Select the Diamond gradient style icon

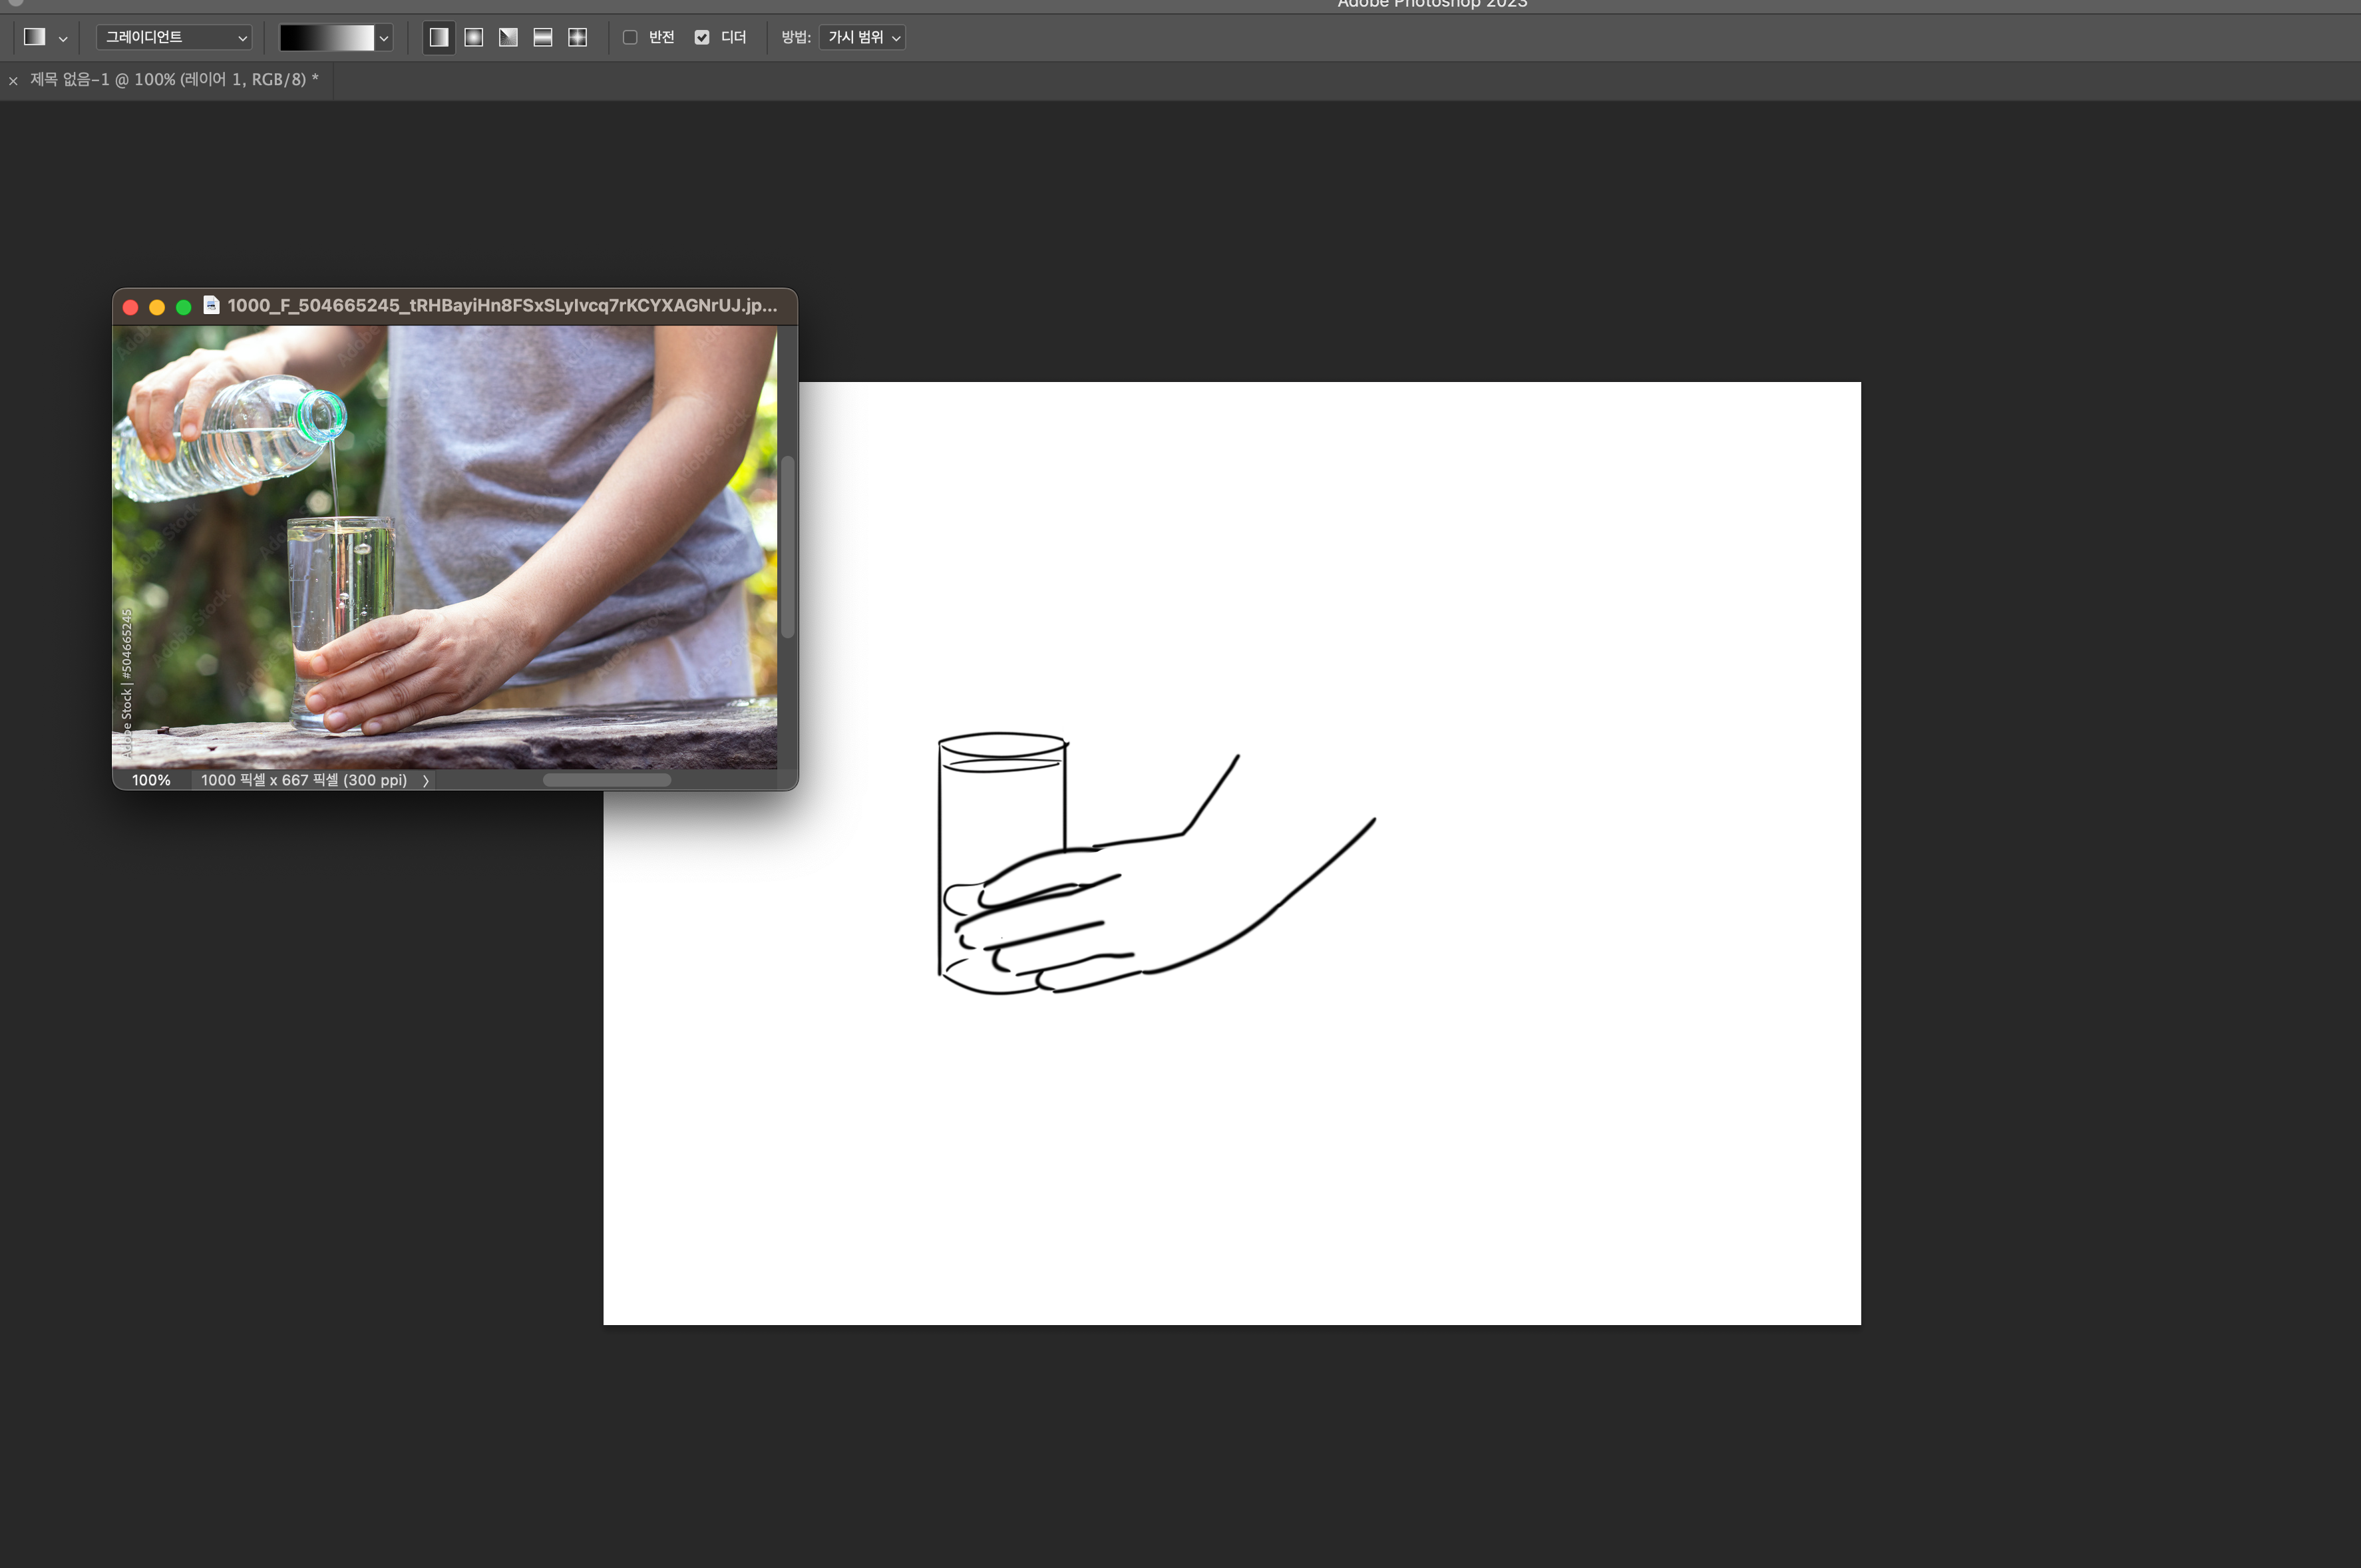coord(578,37)
